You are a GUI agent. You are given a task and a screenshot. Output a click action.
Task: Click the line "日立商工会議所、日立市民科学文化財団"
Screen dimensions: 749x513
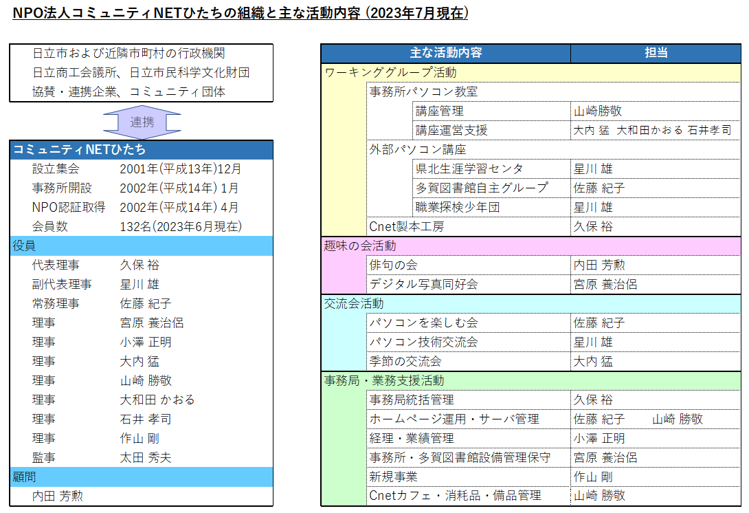click(141, 72)
